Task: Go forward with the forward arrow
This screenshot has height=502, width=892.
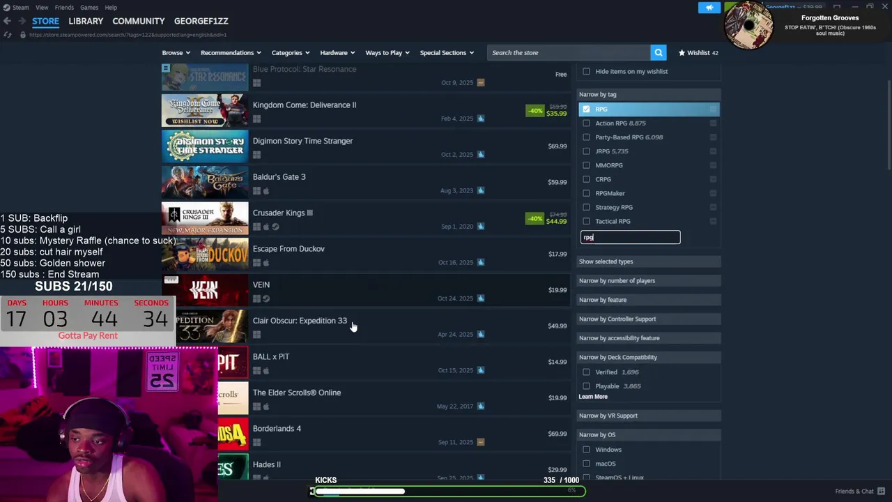Action: click(x=21, y=21)
